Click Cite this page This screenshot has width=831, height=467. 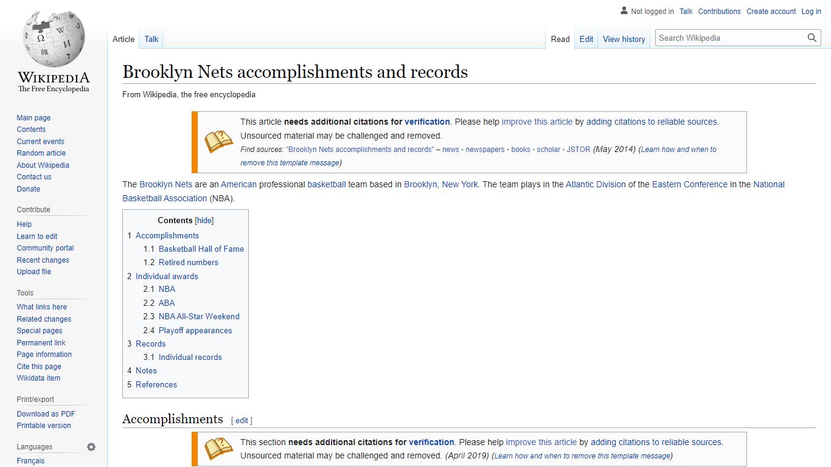pyautogui.click(x=39, y=367)
